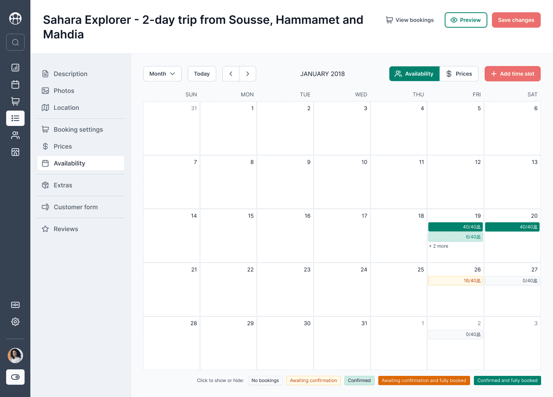Go to the previous month
The image size is (553, 397).
[231, 74]
